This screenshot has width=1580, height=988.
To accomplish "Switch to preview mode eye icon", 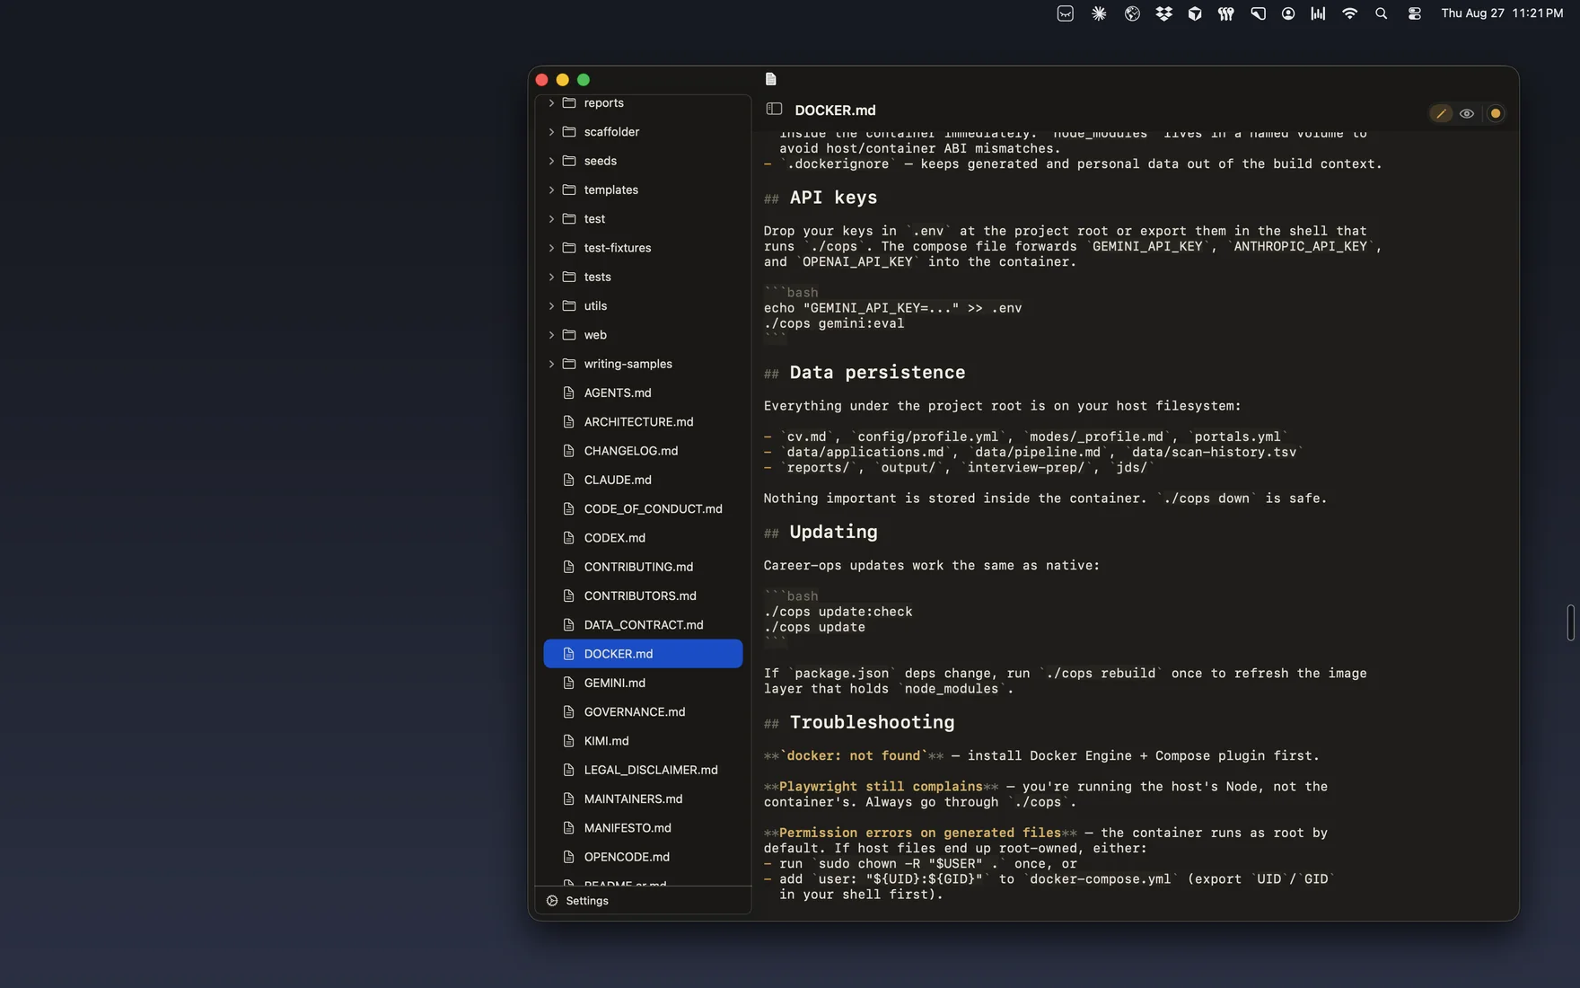I will point(1466,113).
